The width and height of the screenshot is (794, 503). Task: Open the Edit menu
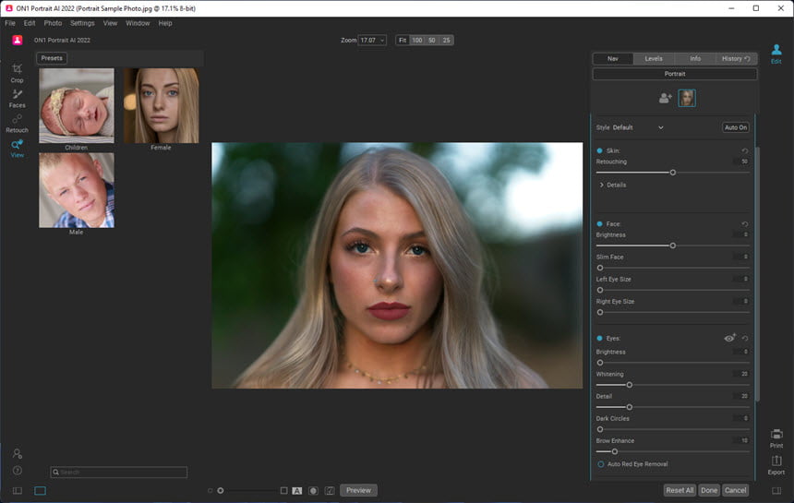[30, 23]
